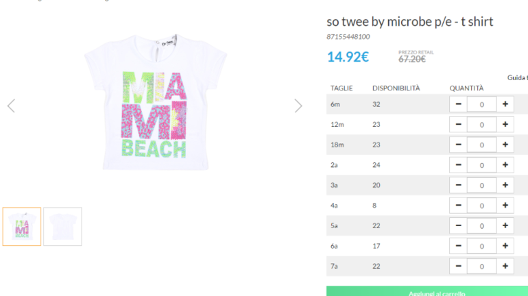This screenshot has height=296, width=528.
Task: Increase quantity for size 4a
Action: (x=505, y=206)
